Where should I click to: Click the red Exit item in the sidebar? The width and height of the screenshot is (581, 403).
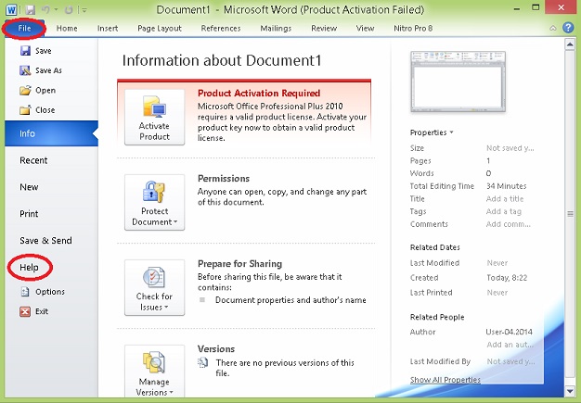[42, 311]
